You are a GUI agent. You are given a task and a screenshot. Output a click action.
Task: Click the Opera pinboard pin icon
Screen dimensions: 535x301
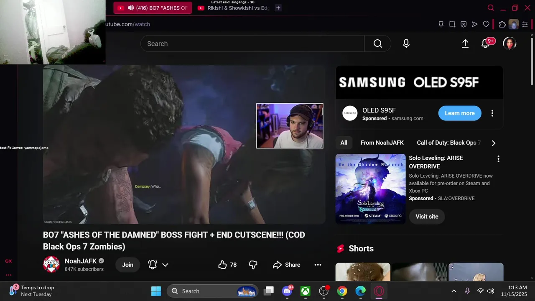coord(441,24)
